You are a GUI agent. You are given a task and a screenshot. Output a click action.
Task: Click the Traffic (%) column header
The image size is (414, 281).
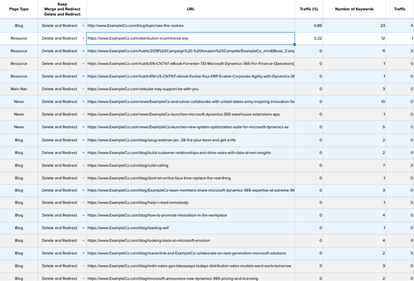pos(308,9)
